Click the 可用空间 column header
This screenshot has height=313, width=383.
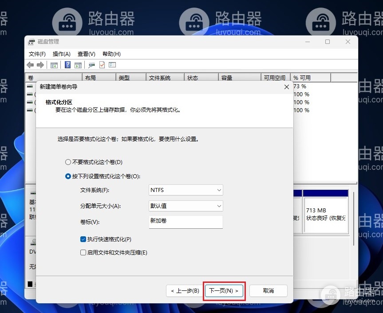coord(276,78)
